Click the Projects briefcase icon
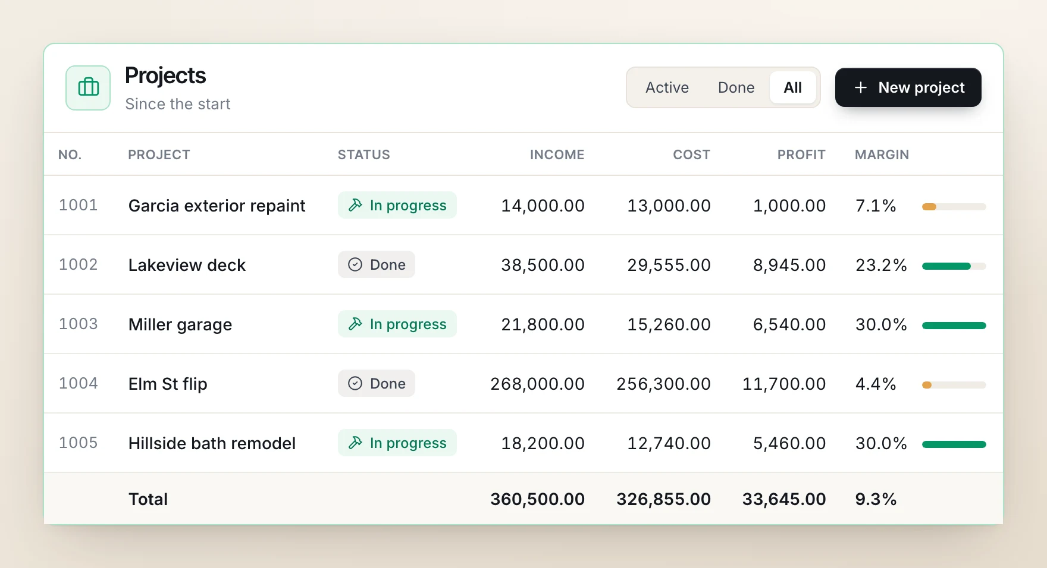This screenshot has width=1047, height=568. click(88, 88)
